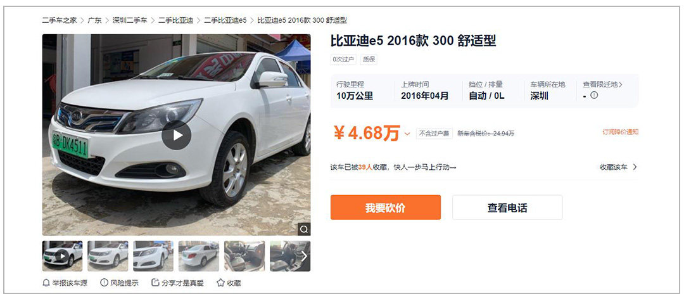Play the car video on main photo
This screenshot has width=684, height=301.
point(176,135)
